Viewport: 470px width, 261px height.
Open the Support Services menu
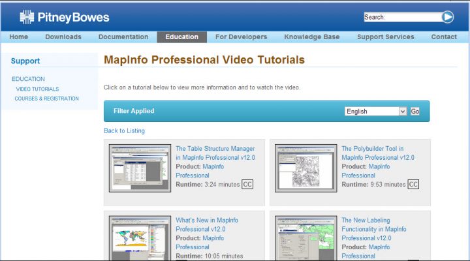click(386, 37)
